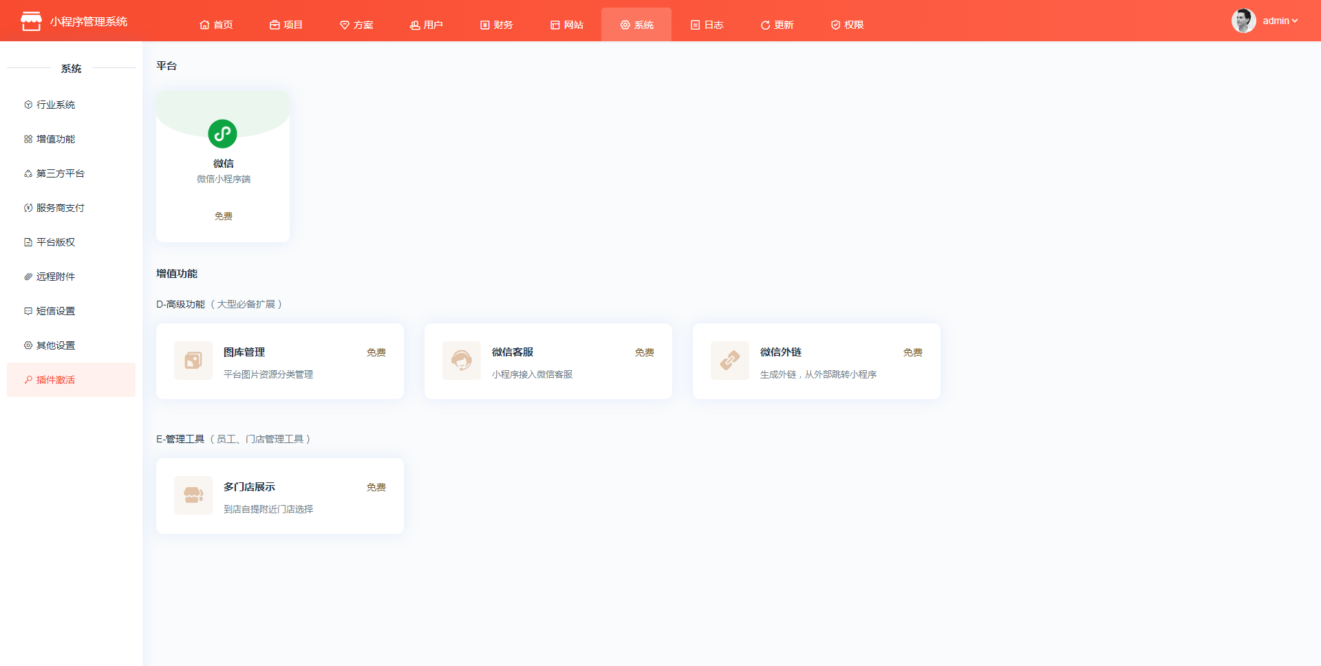
Task: Click the person icon beside 用户
Action: pyautogui.click(x=415, y=25)
